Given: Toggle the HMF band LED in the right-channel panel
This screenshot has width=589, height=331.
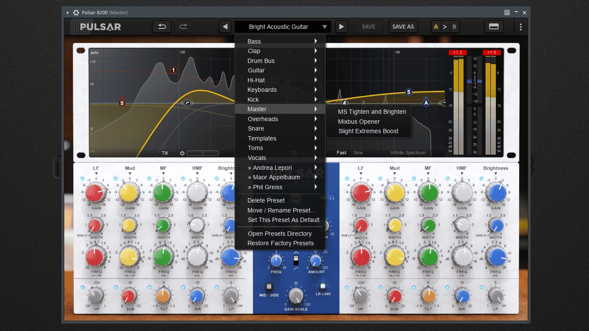Looking at the screenshot, I should point(448,178).
